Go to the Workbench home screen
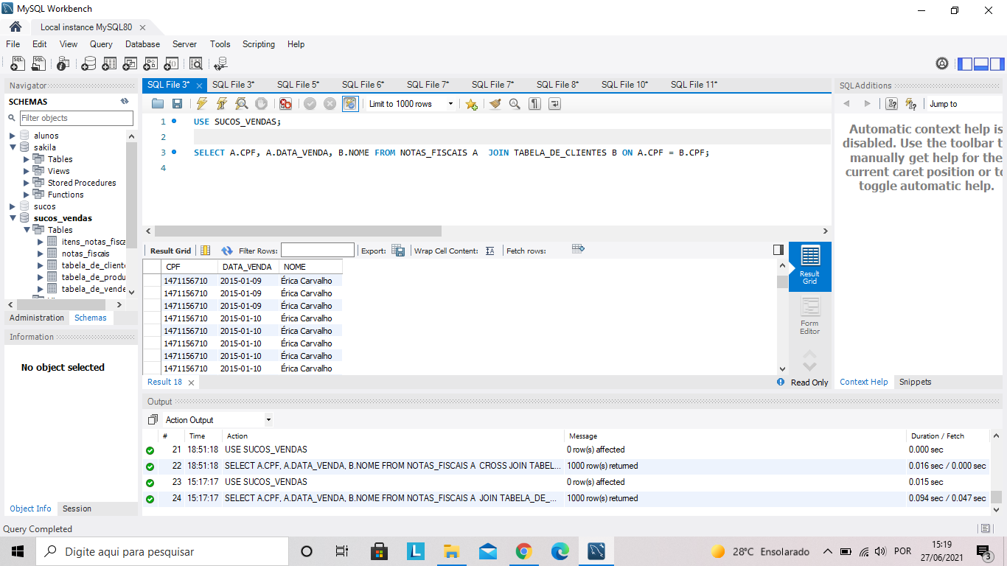The image size is (1007, 566). point(15,27)
